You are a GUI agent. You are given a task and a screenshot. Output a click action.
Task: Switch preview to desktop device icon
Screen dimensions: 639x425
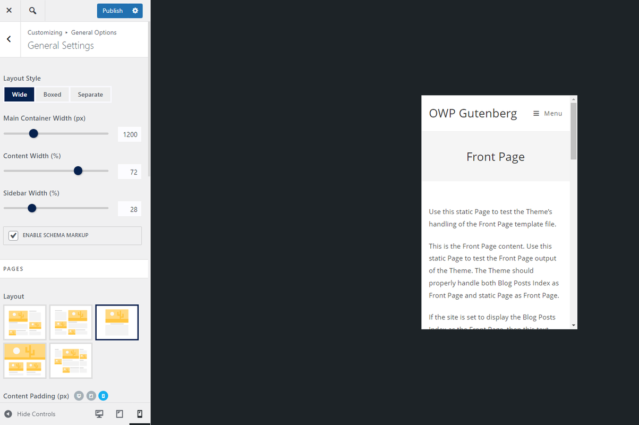point(99,414)
